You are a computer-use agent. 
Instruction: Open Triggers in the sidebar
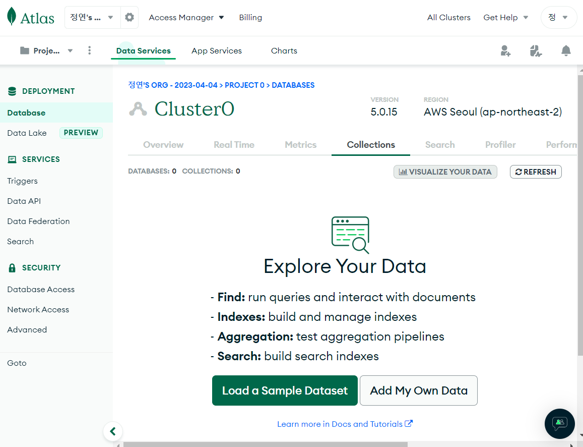22,181
